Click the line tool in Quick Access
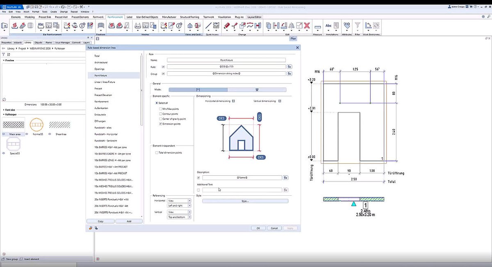The image size is (492, 267). click(x=209, y=25)
